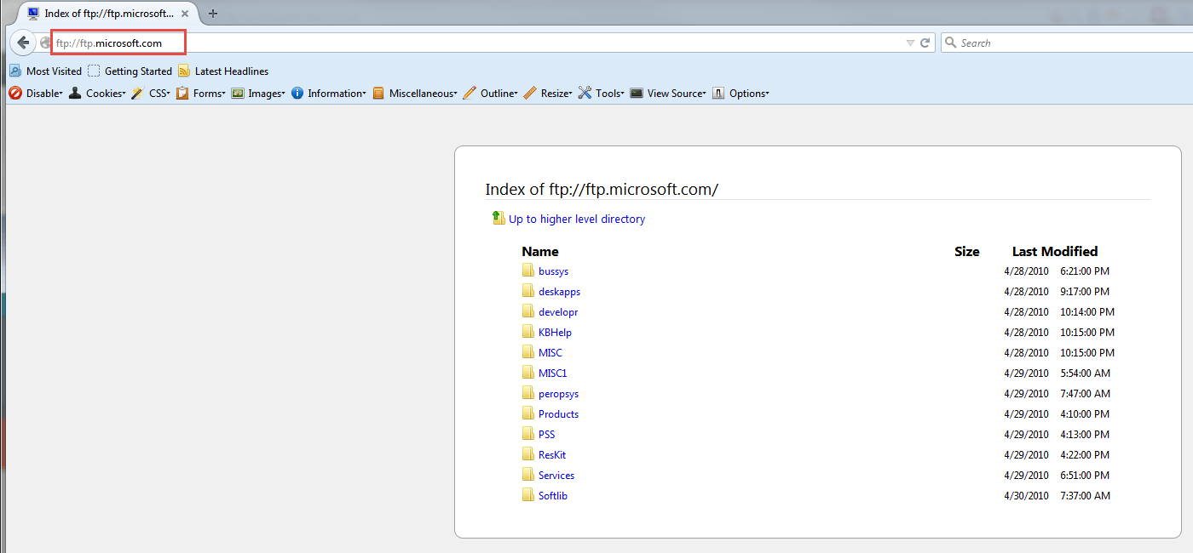Click the browser back arrow button

coord(23,43)
